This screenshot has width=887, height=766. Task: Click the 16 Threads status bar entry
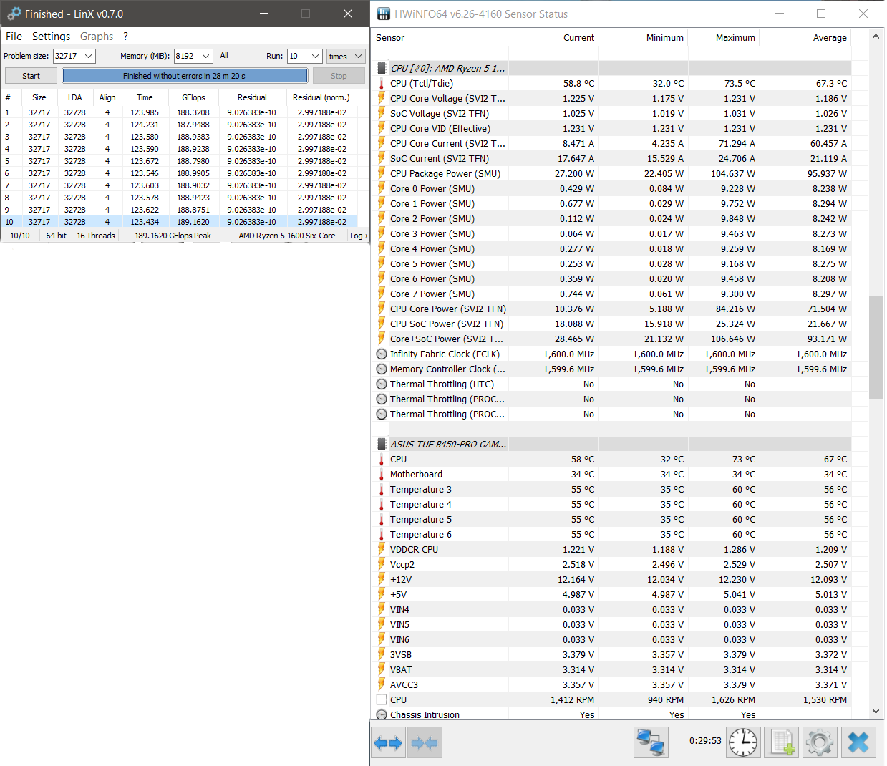pos(96,236)
